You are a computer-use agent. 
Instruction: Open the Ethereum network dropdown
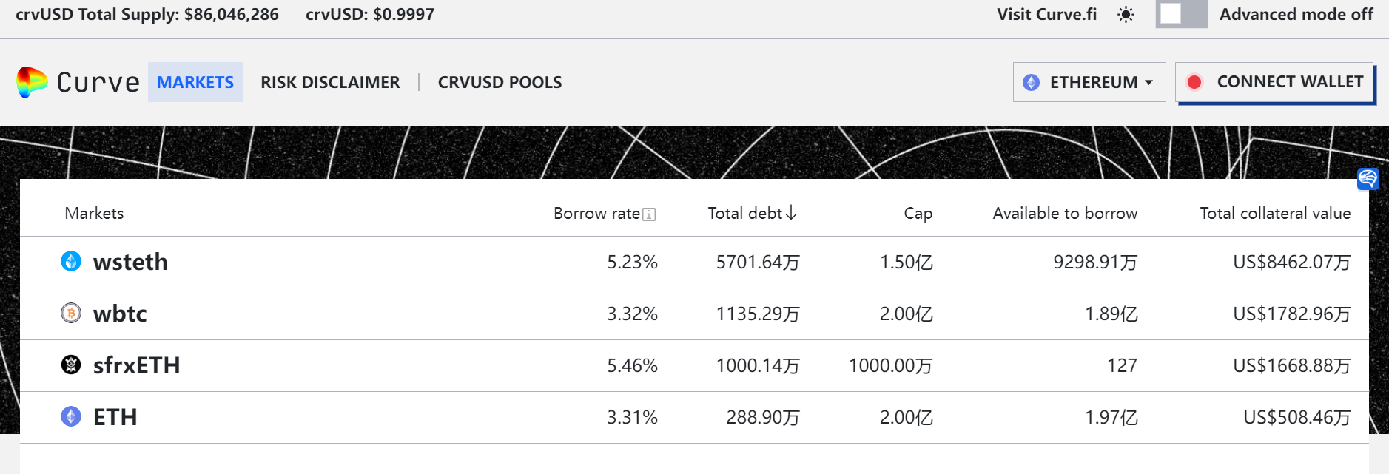[x=1089, y=82]
